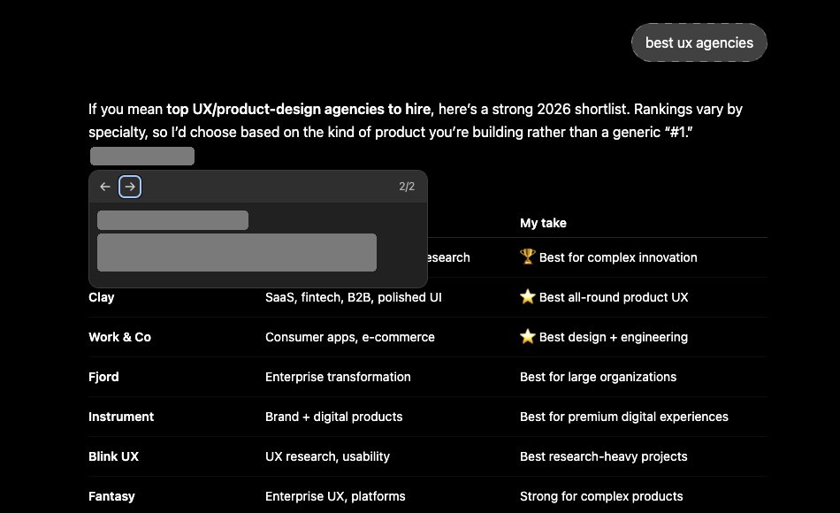This screenshot has height=513, width=840.
Task: Select the 2/2 page counter in the popup
Action: [407, 187]
